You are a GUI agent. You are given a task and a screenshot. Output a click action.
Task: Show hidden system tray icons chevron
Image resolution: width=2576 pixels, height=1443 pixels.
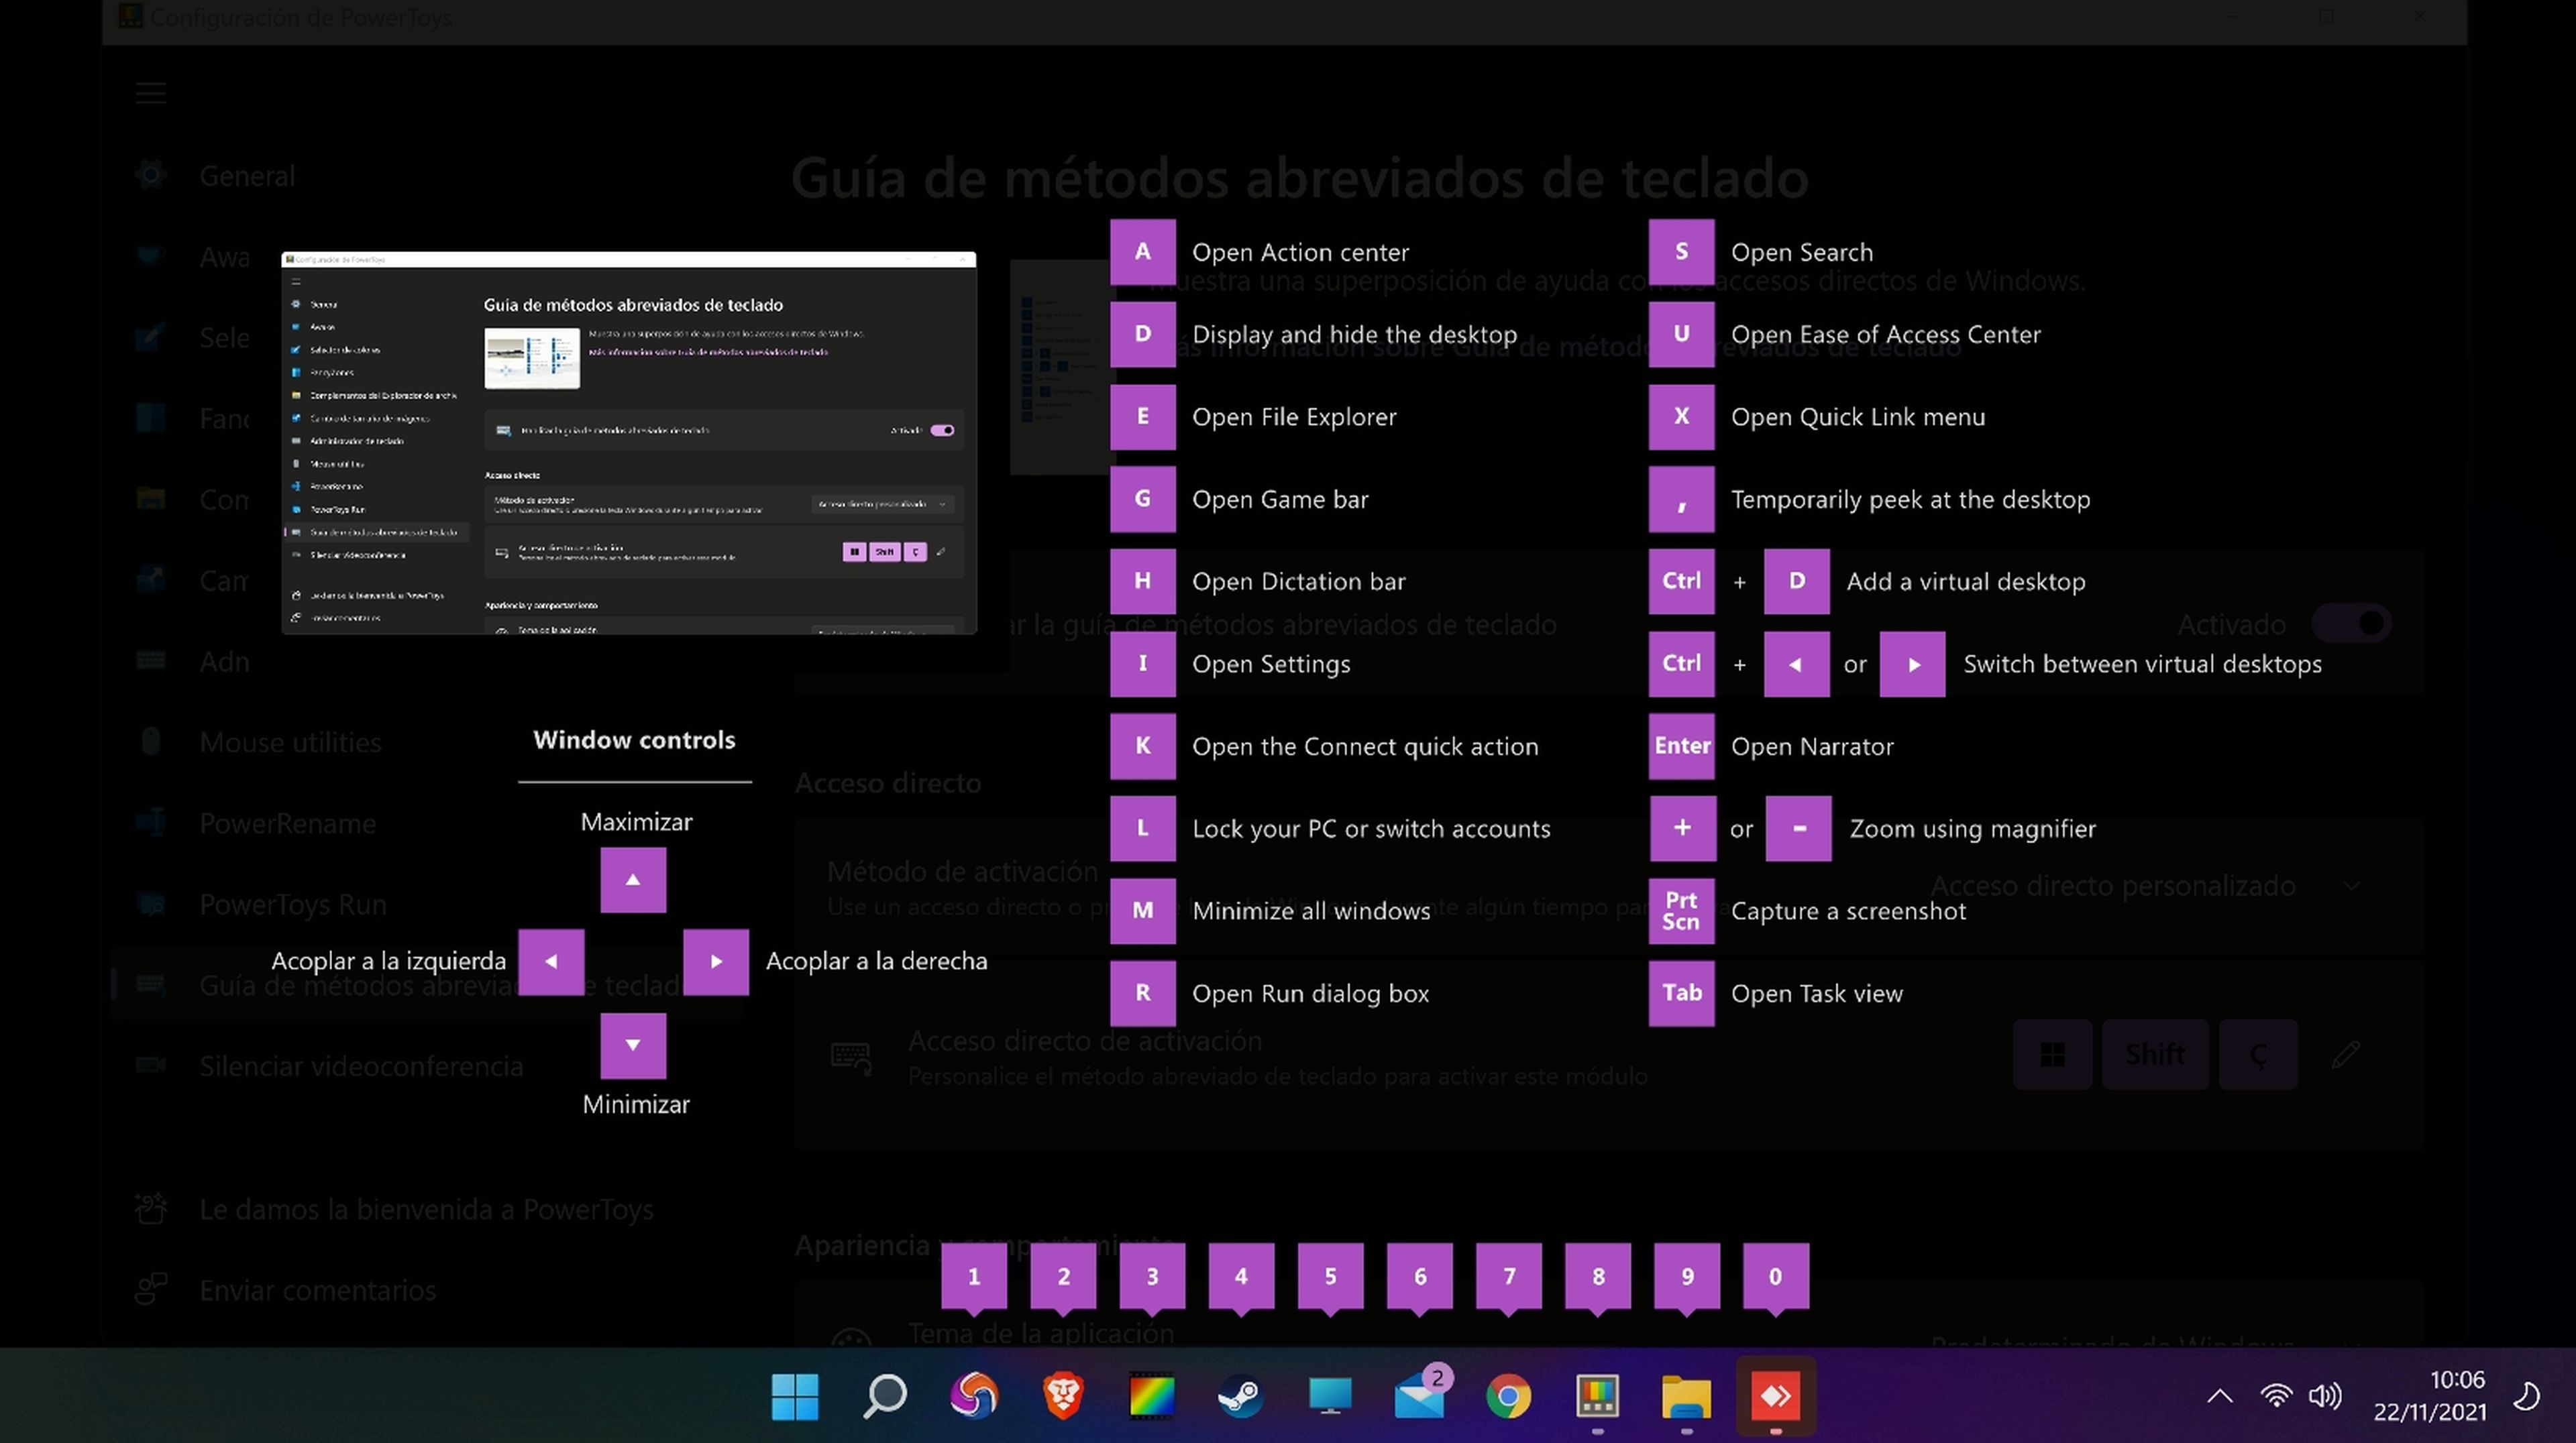click(x=2219, y=1396)
